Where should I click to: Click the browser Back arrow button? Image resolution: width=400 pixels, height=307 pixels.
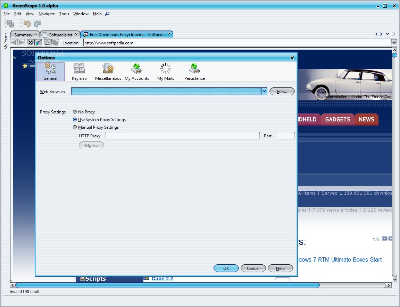[x=14, y=43]
